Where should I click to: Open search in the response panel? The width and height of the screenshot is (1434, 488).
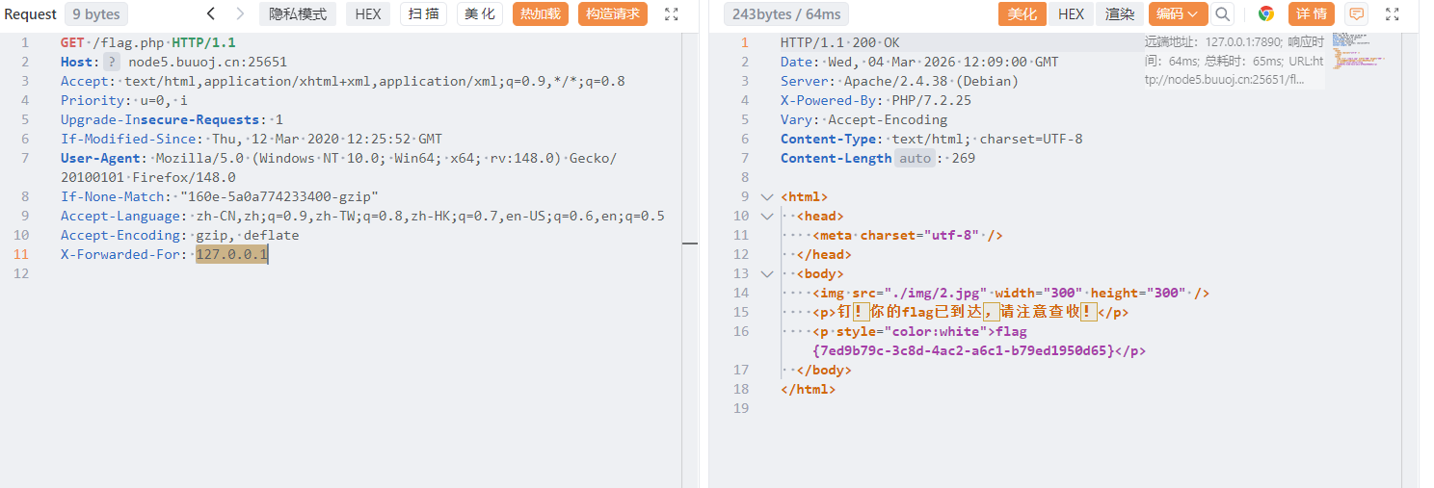(1223, 14)
